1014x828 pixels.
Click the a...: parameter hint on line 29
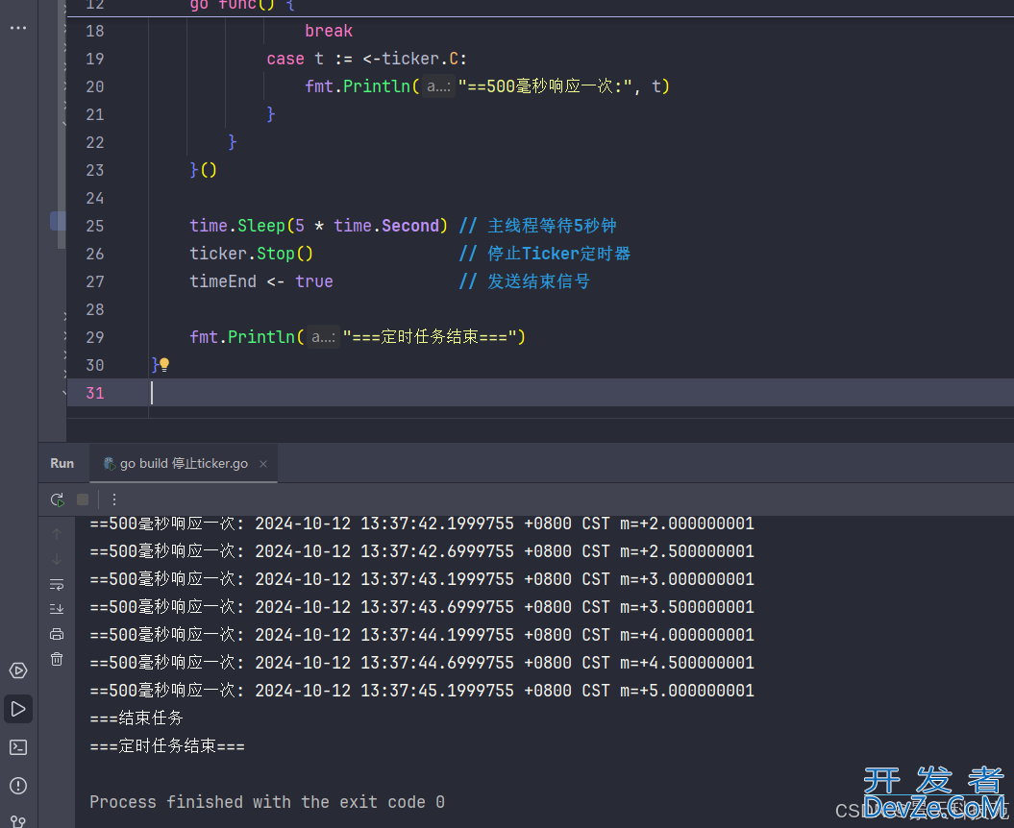point(323,337)
